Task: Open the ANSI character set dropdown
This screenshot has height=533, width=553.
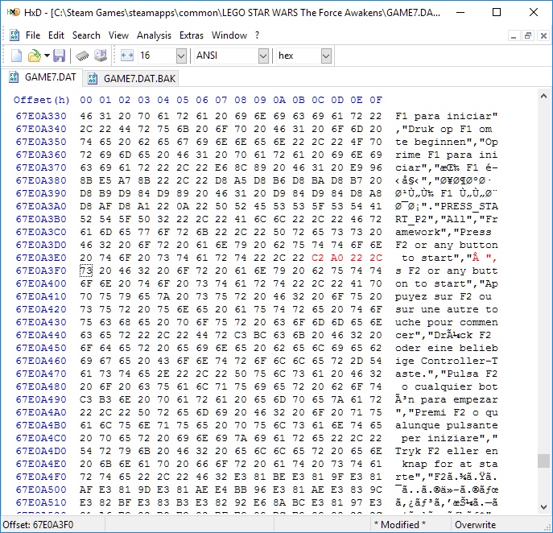Action: tap(263, 56)
